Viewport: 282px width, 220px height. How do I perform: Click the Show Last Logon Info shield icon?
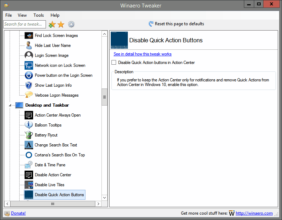[x=29, y=85]
